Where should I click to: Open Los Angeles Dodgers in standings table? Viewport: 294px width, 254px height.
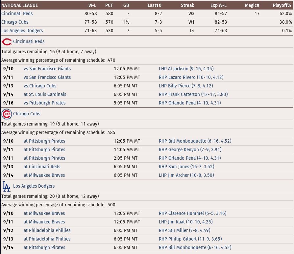22,31
